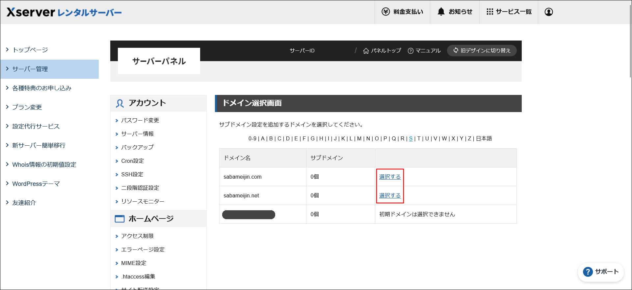Click 選択する for sabameijin.com

point(390,177)
